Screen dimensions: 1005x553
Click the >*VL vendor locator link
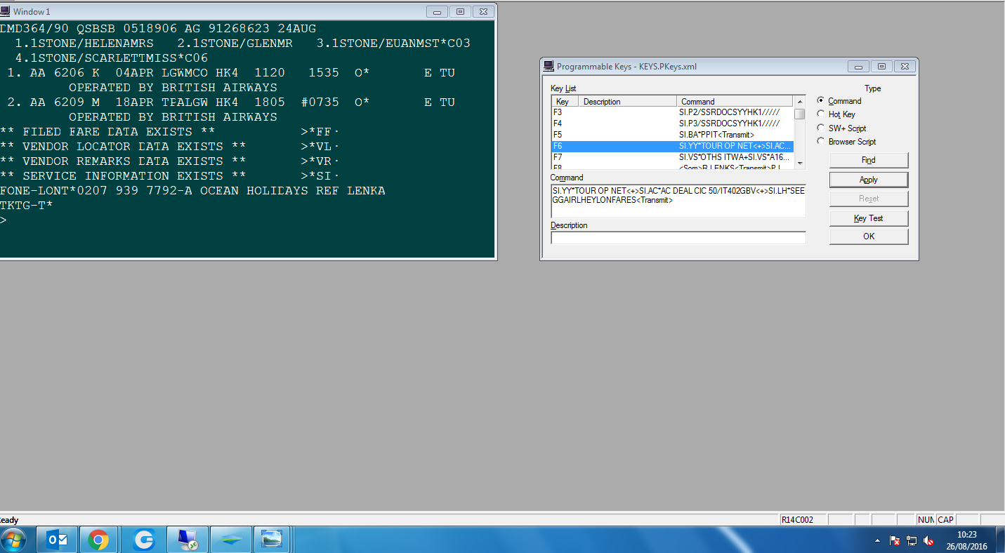click(x=319, y=147)
